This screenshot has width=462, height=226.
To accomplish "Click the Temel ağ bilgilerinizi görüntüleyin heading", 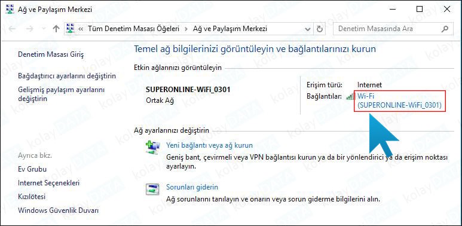I will 255,49.
